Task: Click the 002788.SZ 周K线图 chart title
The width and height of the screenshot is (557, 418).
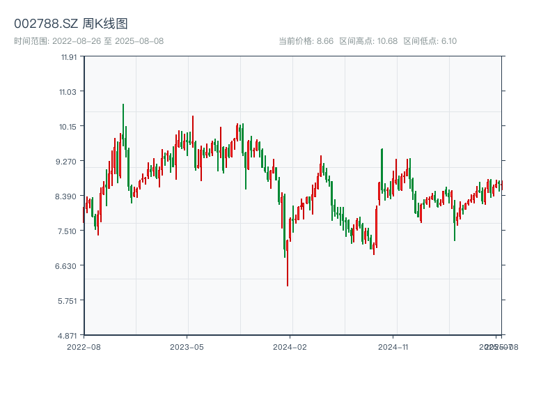Action: click(x=71, y=24)
